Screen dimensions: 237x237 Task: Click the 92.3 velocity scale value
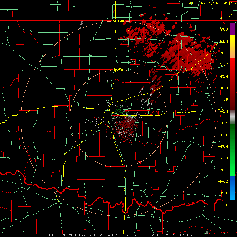[x=224, y=41]
